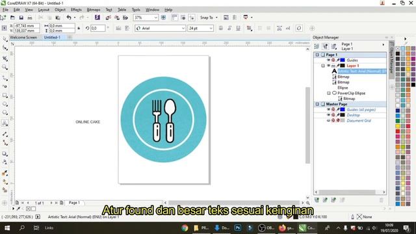Toggle Show Grid button
Viewport: 416px width, 234px height.
(183, 18)
